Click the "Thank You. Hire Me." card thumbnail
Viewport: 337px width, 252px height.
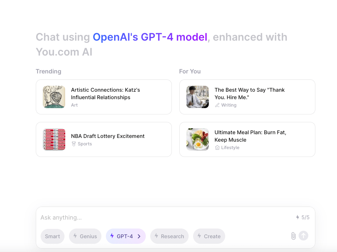click(x=198, y=97)
